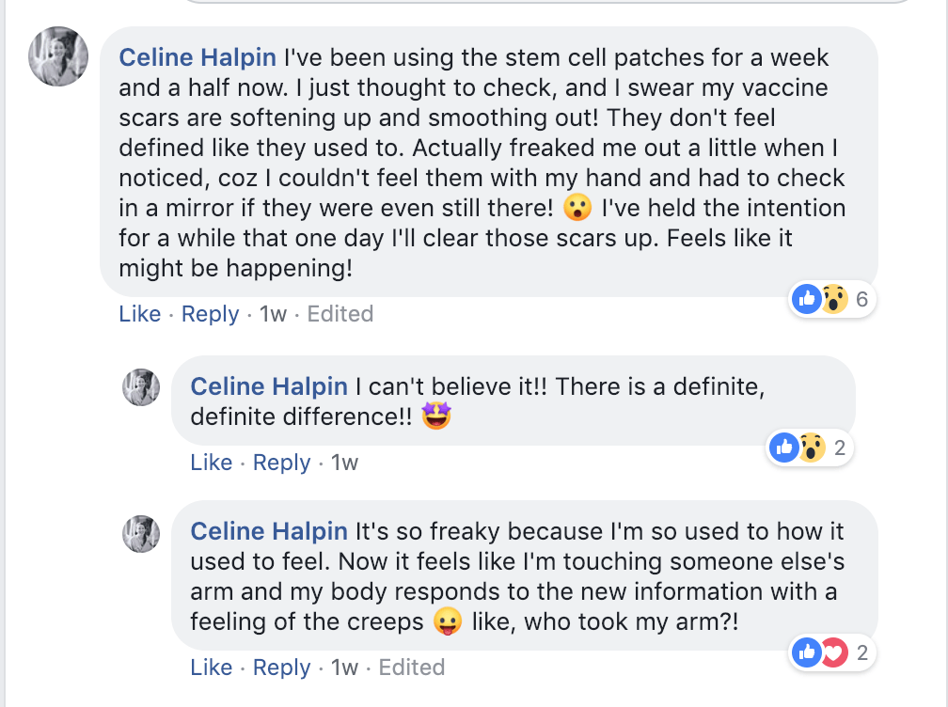This screenshot has width=948, height=707.
Task: Click the heart reaction icon on last reply
Action: point(832,652)
